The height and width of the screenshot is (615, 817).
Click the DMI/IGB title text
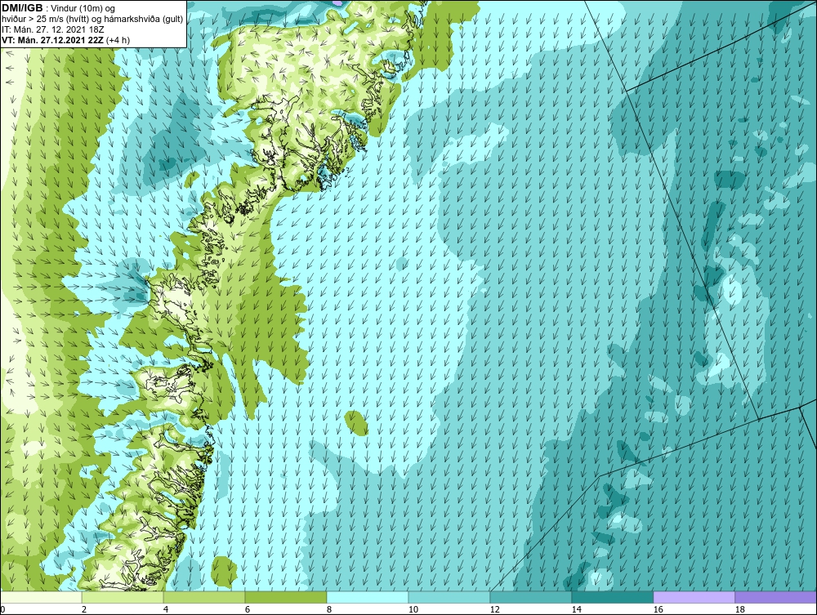pyautogui.click(x=22, y=8)
